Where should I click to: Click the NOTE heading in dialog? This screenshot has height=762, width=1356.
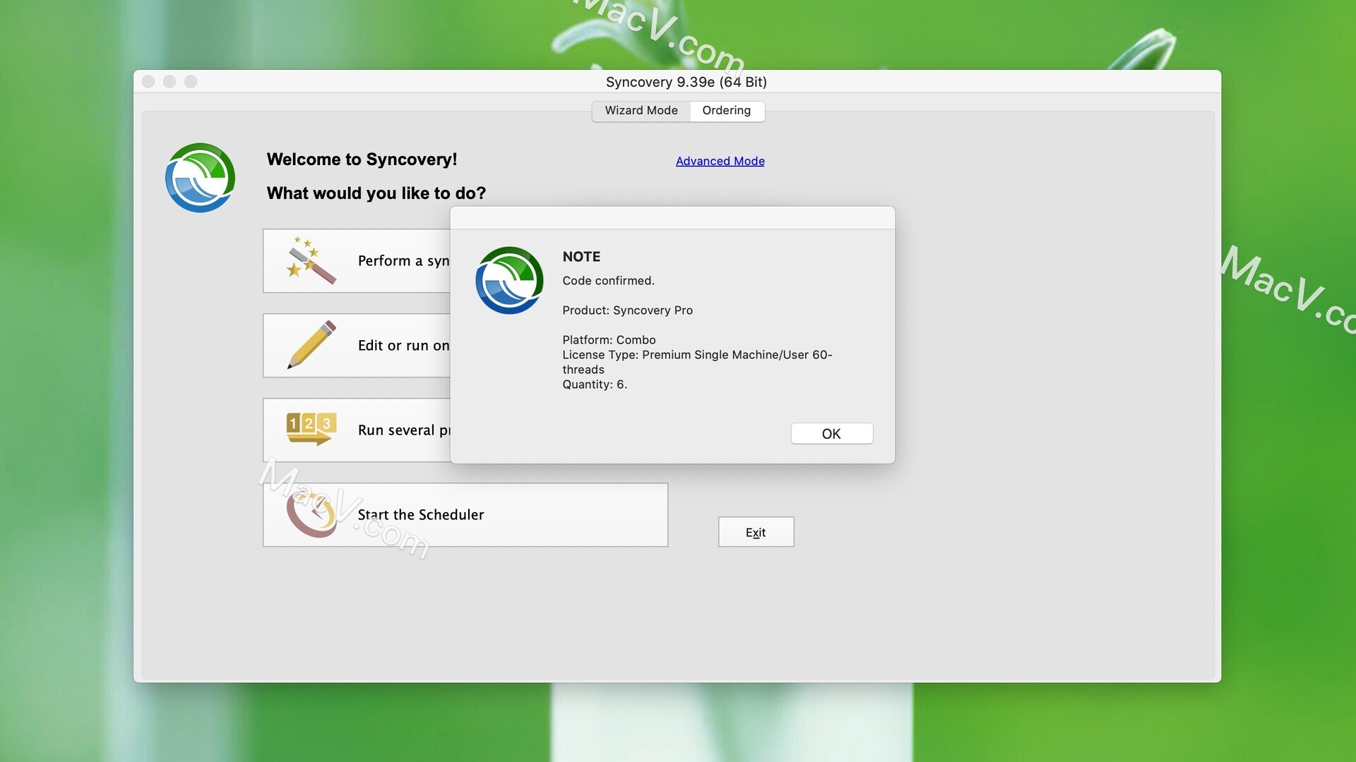click(581, 257)
